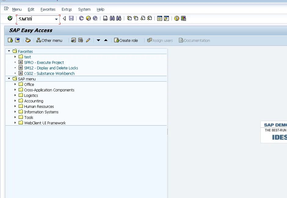Click the Documentation button
Screen dimensions: 287x198
click(x=194, y=40)
